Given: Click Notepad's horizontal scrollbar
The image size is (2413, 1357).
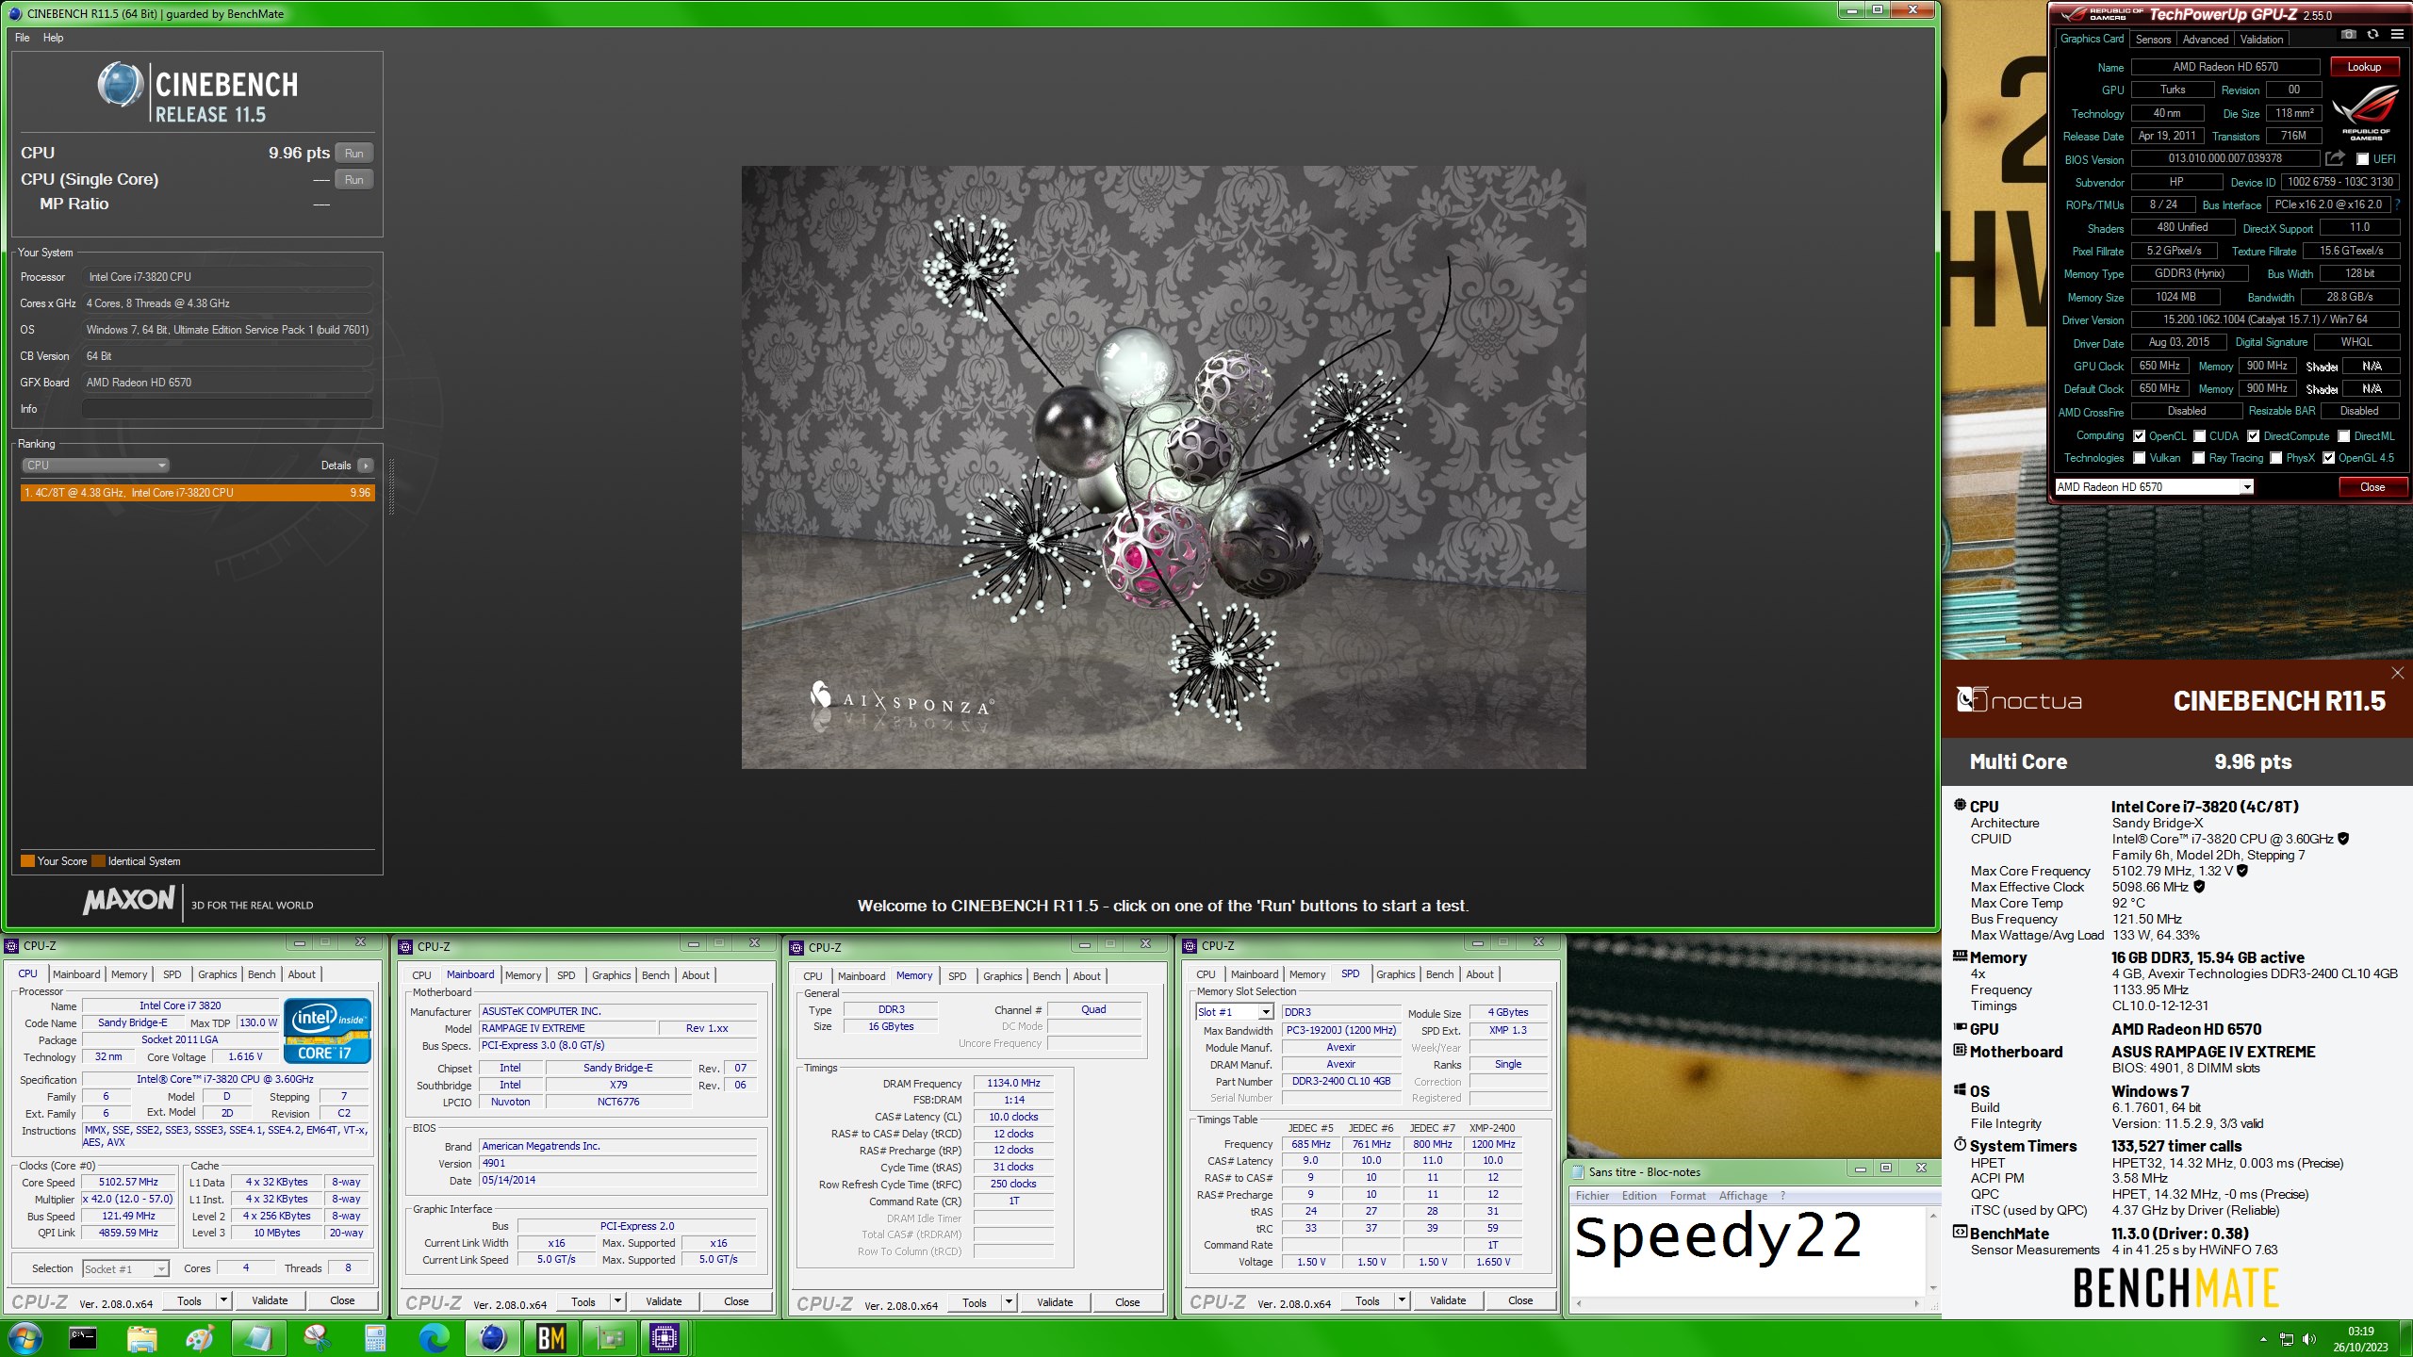Looking at the screenshot, I should tap(1748, 1304).
